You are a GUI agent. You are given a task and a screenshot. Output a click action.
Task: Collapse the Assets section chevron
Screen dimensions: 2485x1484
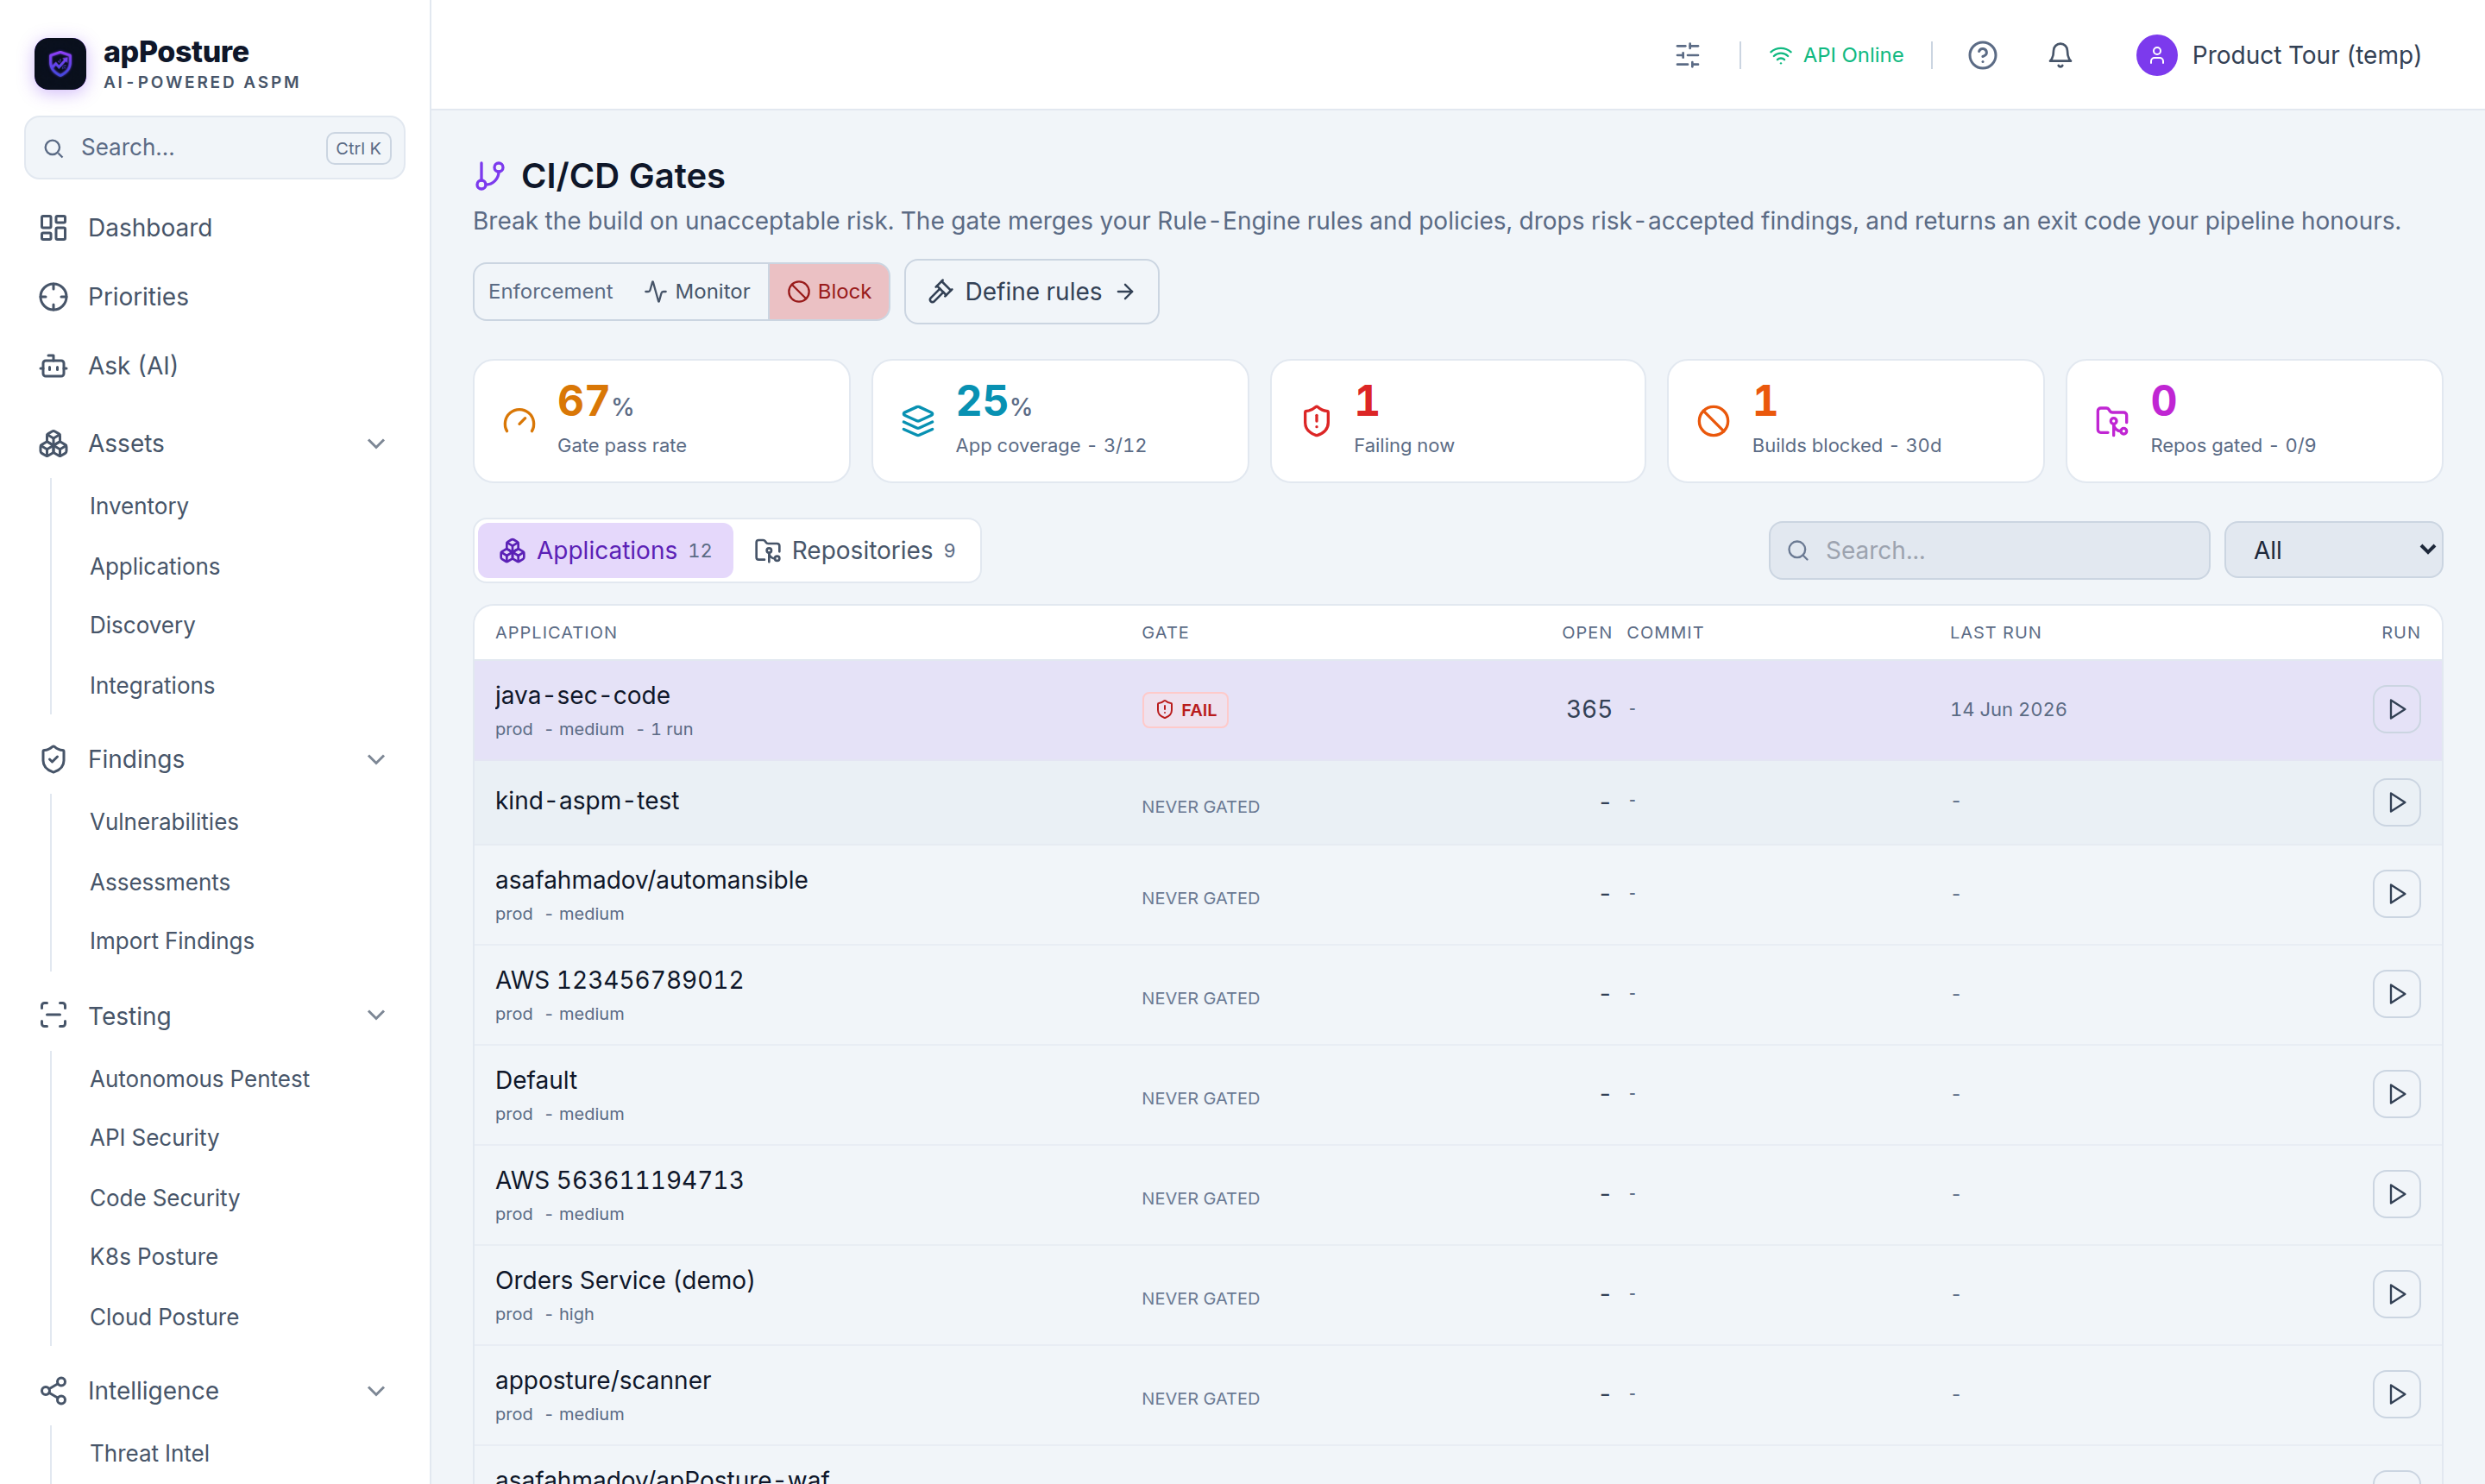tap(376, 444)
